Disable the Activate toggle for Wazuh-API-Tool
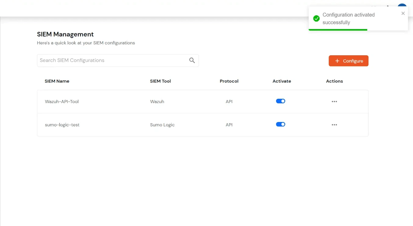Image resolution: width=413 pixels, height=226 pixels. click(281, 101)
